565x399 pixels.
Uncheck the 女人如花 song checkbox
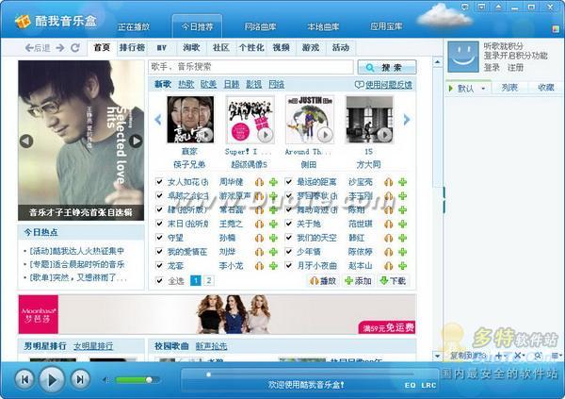click(159, 181)
